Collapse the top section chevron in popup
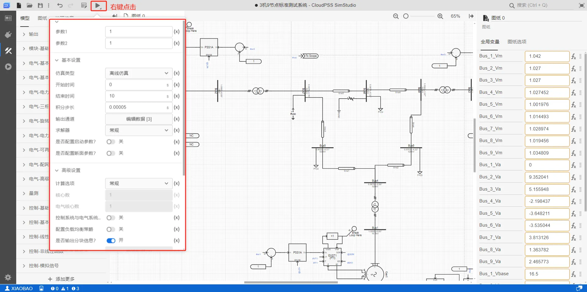Screen dimensions: 587x292 point(57,22)
